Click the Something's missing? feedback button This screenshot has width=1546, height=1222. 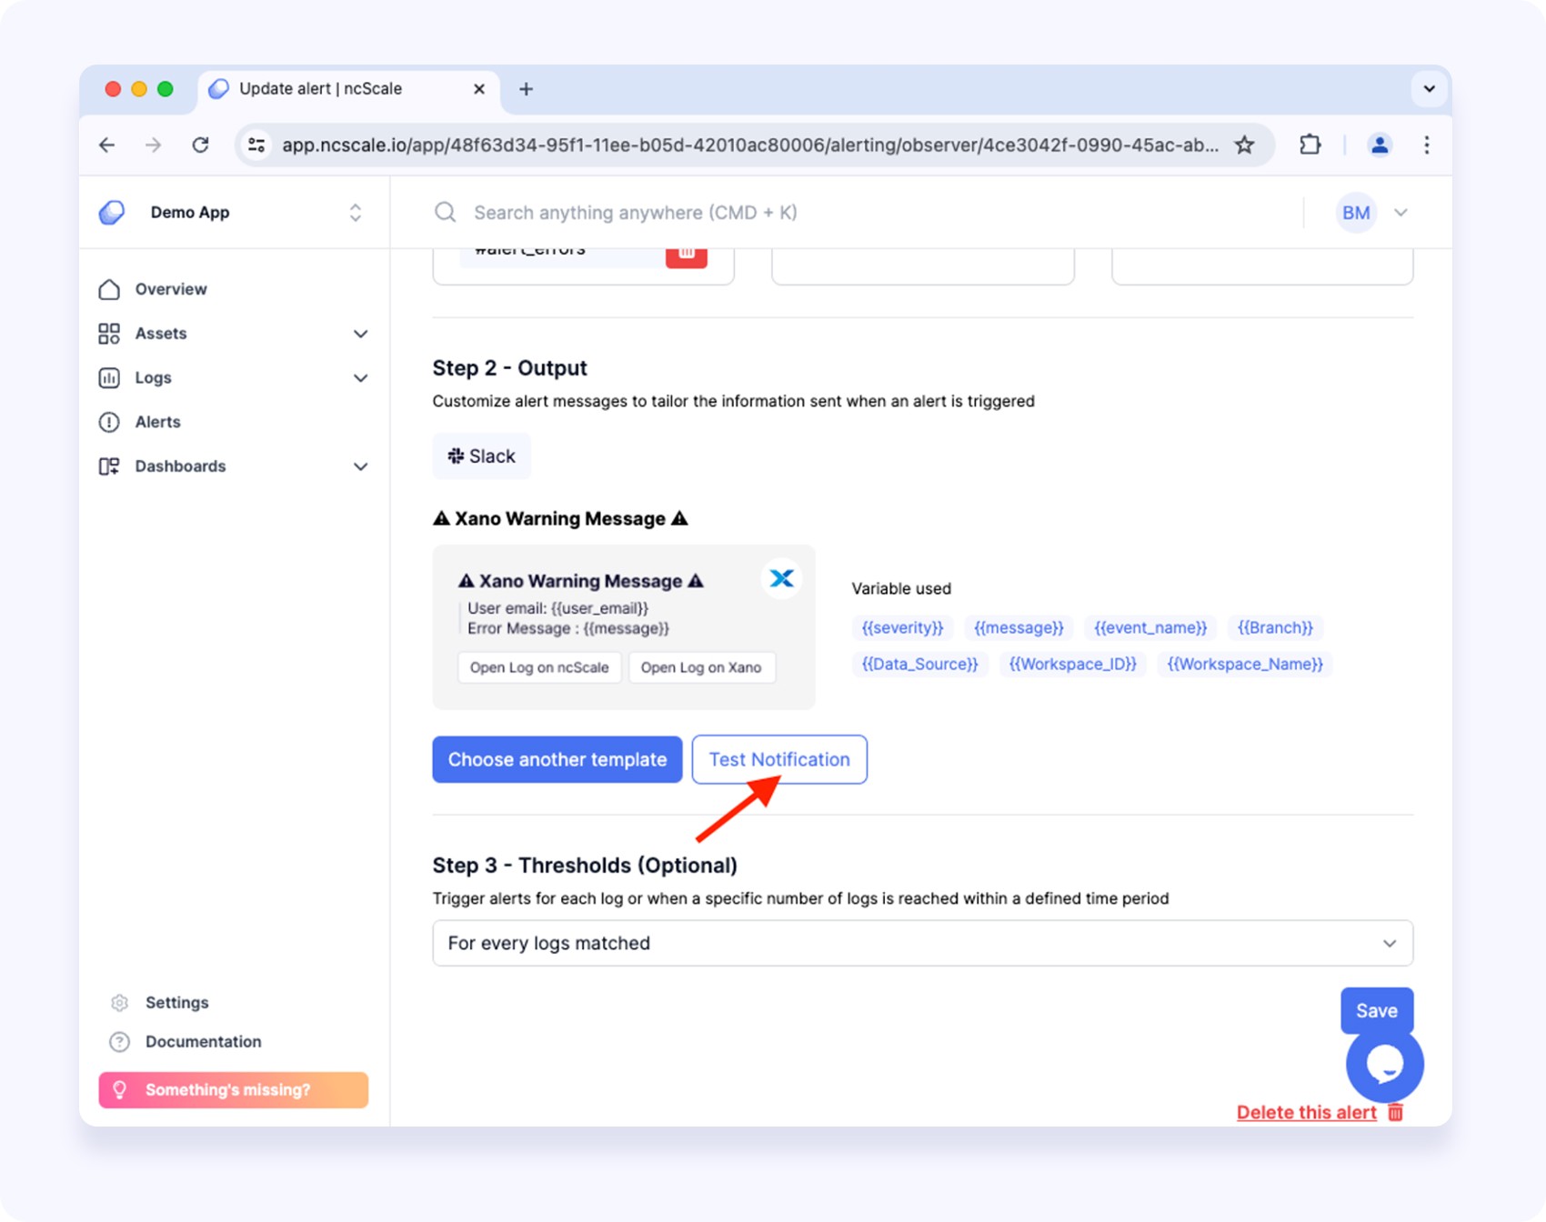pyautogui.click(x=234, y=1090)
